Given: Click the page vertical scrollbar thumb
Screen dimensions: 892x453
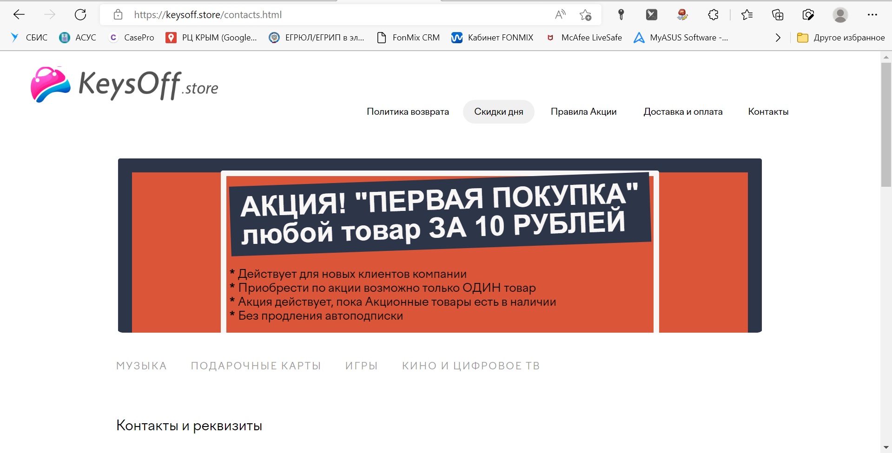Looking at the screenshot, I should (x=886, y=125).
